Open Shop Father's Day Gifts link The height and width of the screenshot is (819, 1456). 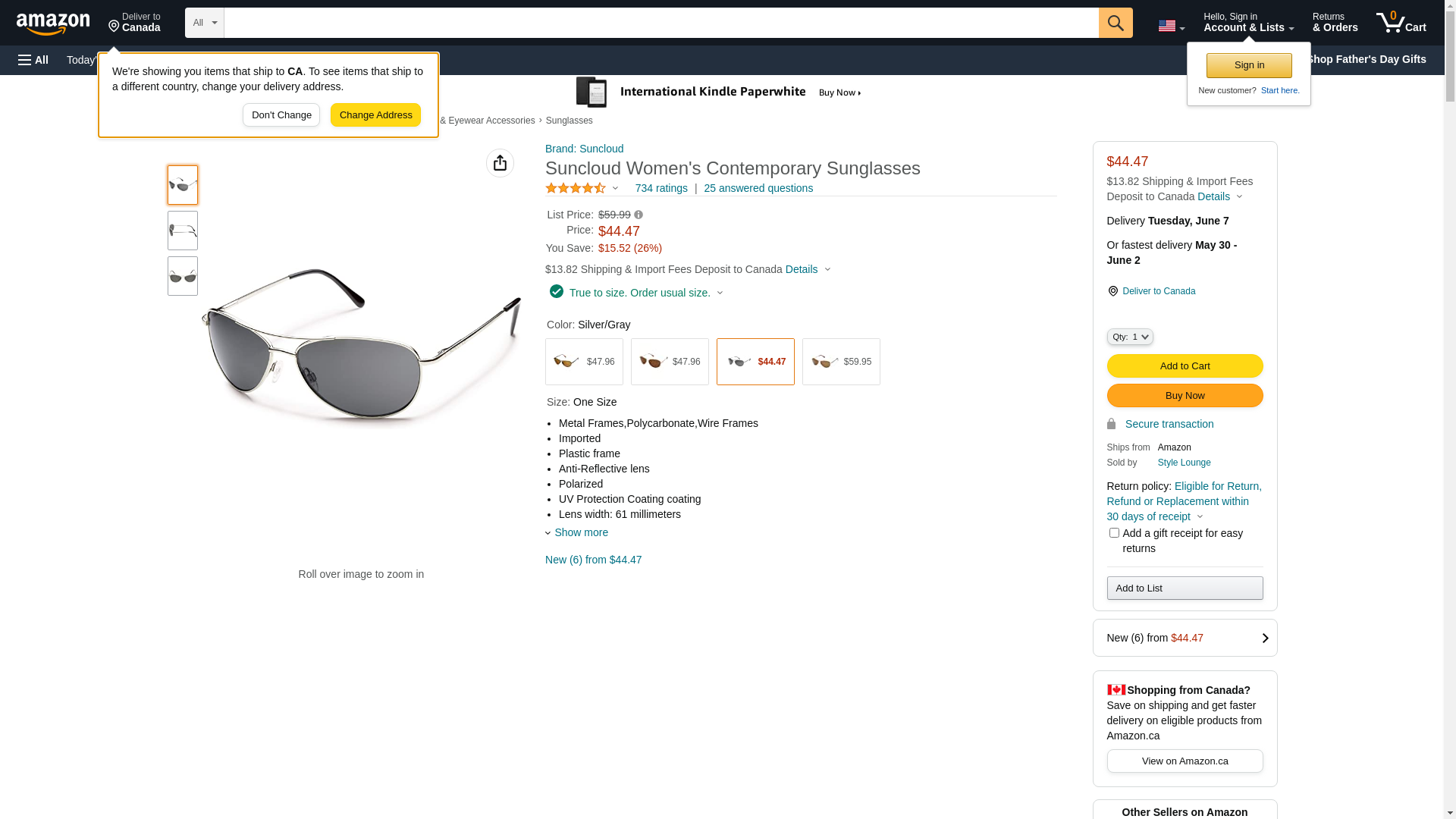[1365, 59]
